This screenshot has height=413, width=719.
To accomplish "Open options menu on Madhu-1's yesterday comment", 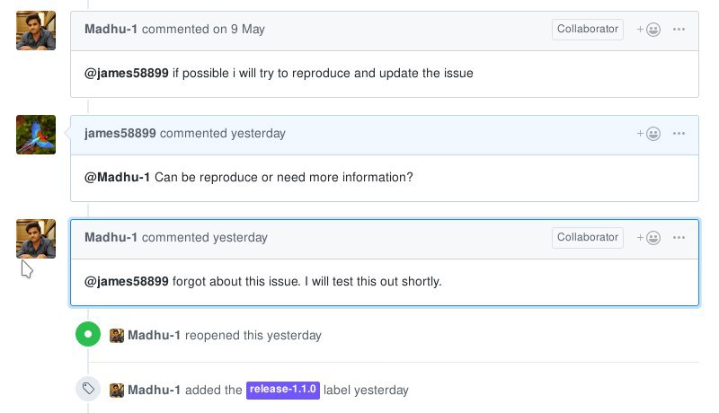I will [x=679, y=238].
